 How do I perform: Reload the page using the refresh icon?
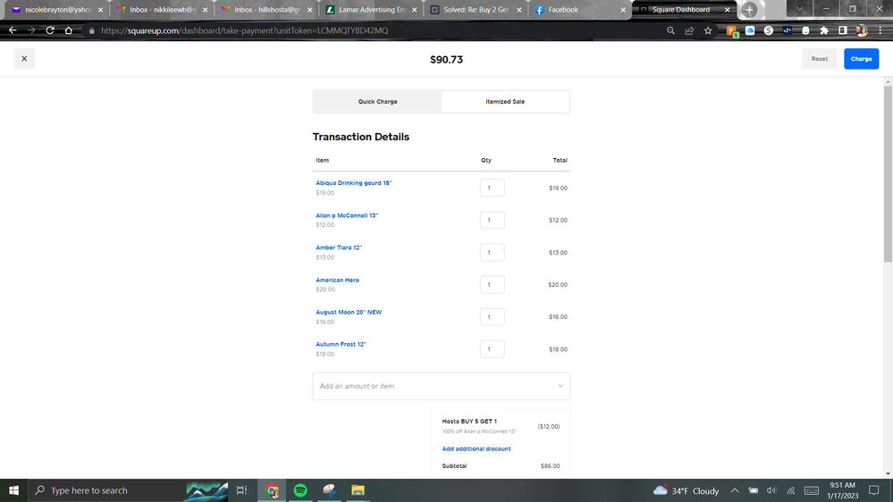[x=50, y=30]
